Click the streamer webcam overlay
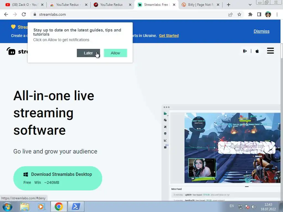This screenshot has height=212, width=283. [202, 168]
